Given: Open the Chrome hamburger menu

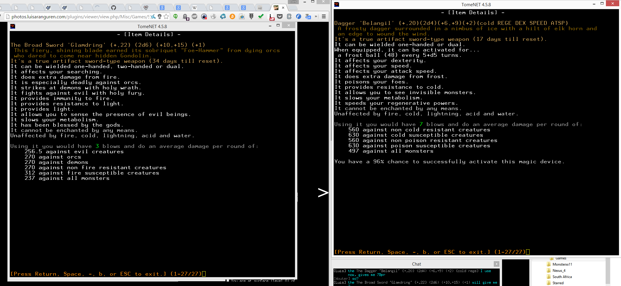Looking at the screenshot, I should (x=324, y=17).
